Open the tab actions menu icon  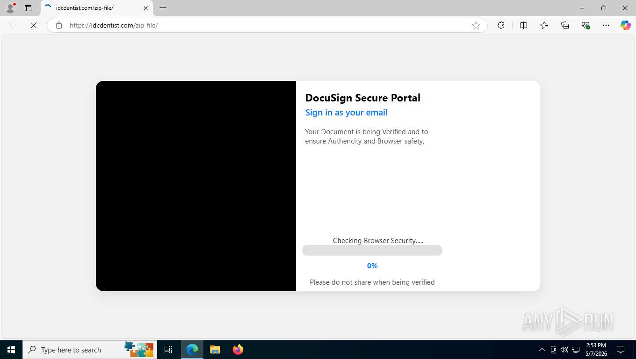(28, 8)
